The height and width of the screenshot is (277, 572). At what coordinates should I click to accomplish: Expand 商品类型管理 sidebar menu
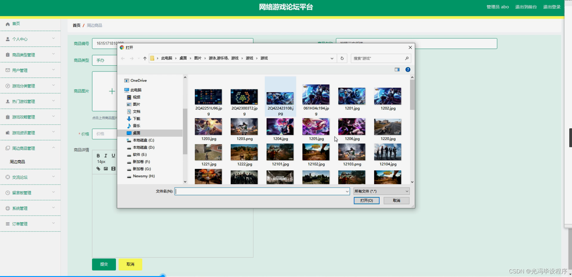pos(30,55)
